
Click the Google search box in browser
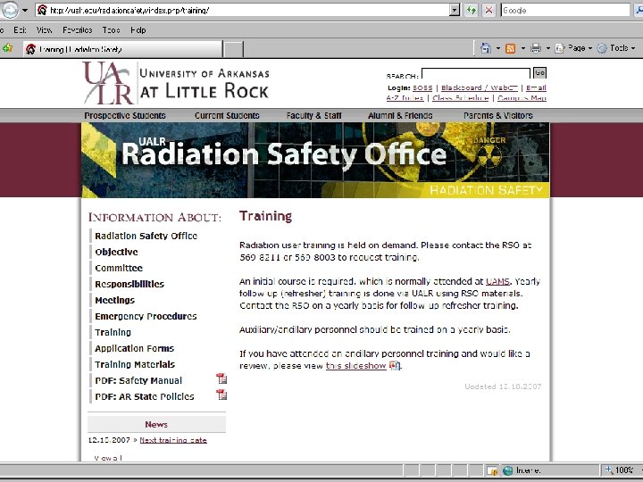click(565, 10)
